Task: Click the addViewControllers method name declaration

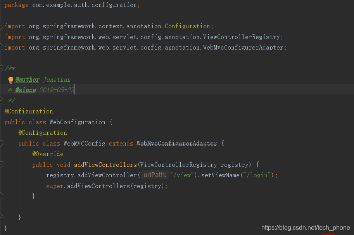Action: pos(105,165)
